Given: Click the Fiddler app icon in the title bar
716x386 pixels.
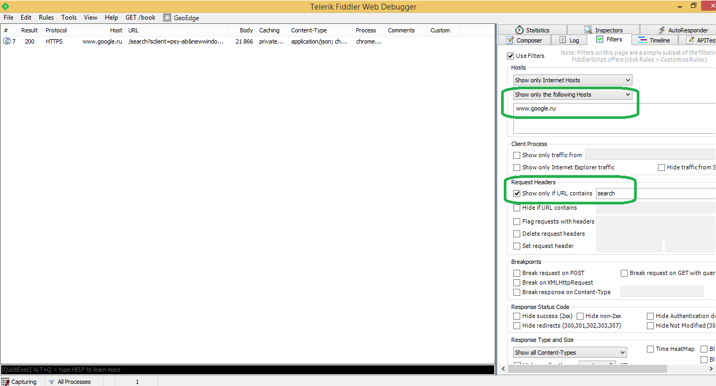Looking at the screenshot, I should [x=6, y=6].
